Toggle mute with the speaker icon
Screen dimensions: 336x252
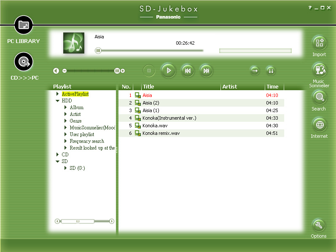click(x=56, y=71)
